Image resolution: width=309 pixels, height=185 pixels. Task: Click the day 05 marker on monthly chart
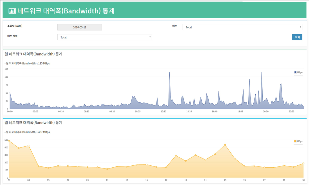pos(48,168)
